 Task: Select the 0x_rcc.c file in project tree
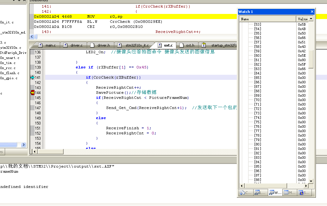click(8, 68)
